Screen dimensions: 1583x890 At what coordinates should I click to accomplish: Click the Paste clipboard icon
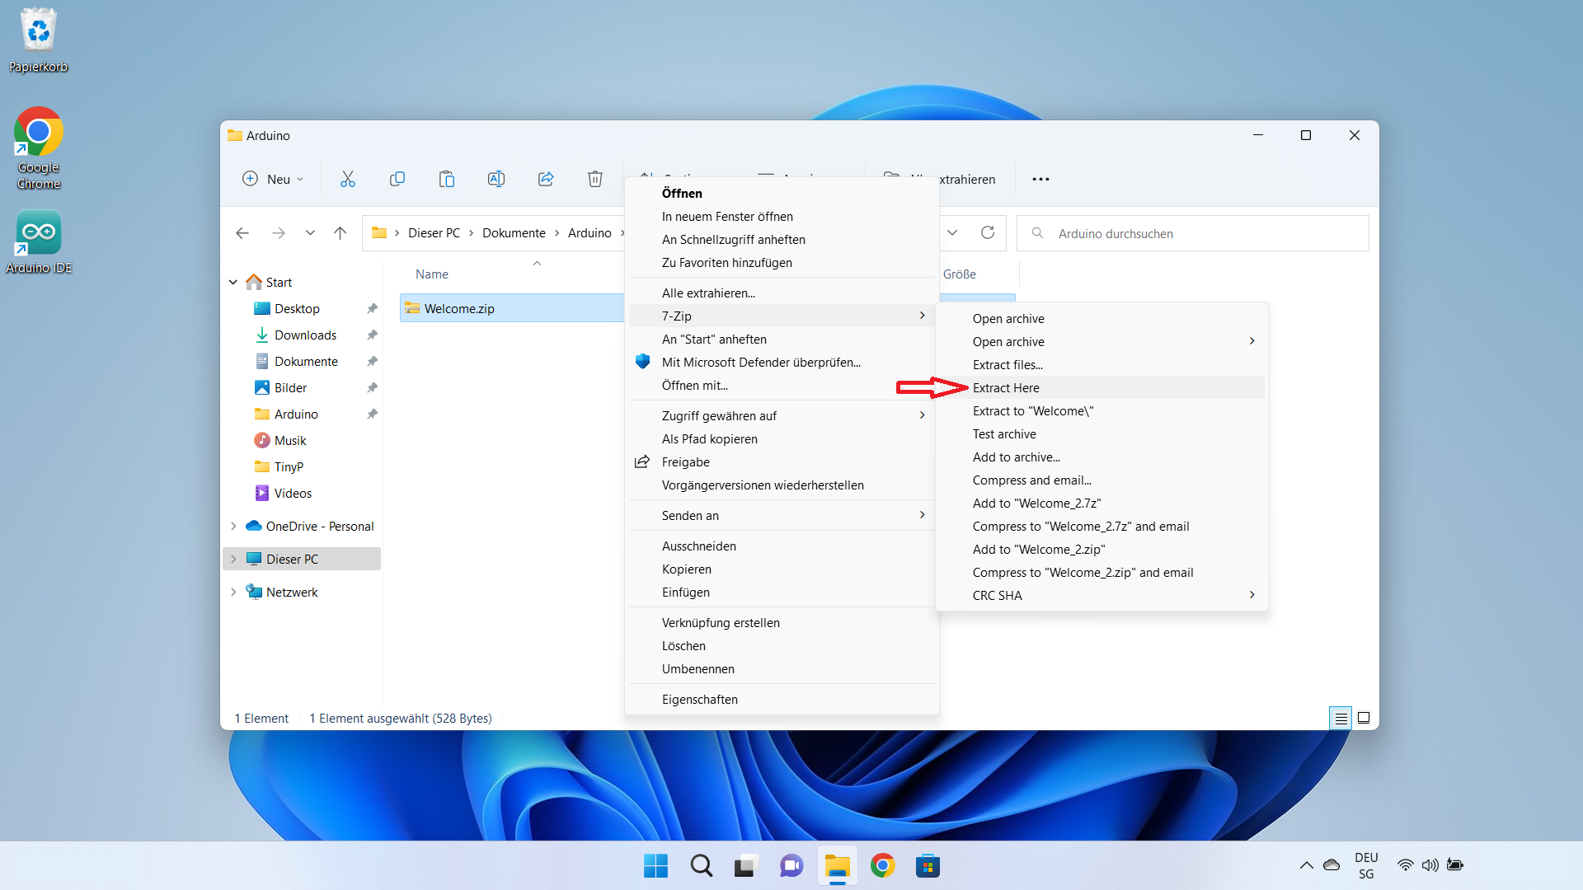446,179
